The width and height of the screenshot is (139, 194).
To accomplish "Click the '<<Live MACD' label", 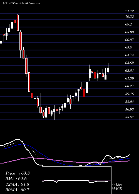I will tap(117, 187).
